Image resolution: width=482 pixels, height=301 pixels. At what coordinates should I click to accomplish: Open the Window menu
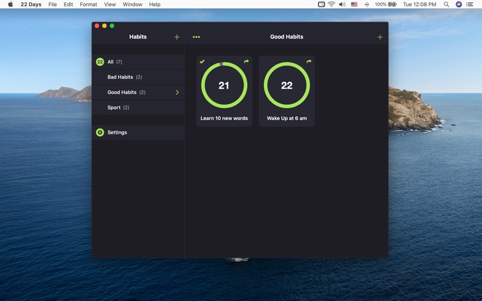(x=133, y=4)
